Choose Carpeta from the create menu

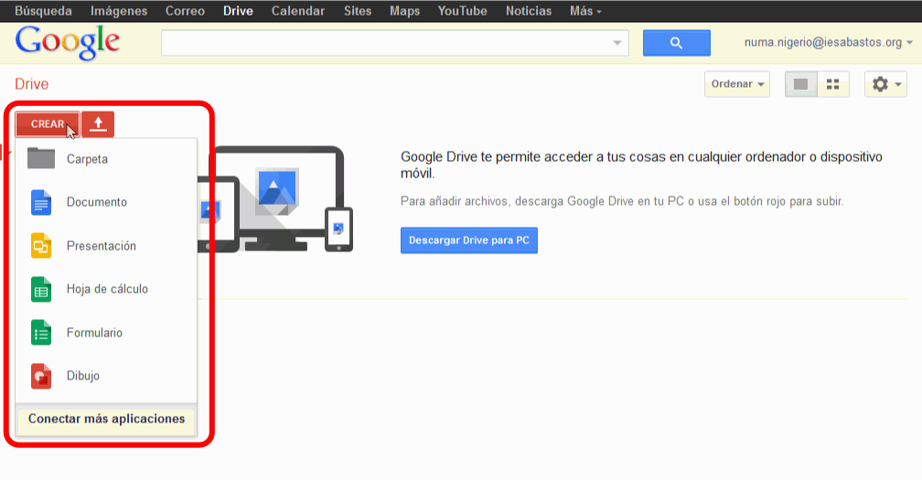pyautogui.click(x=106, y=159)
